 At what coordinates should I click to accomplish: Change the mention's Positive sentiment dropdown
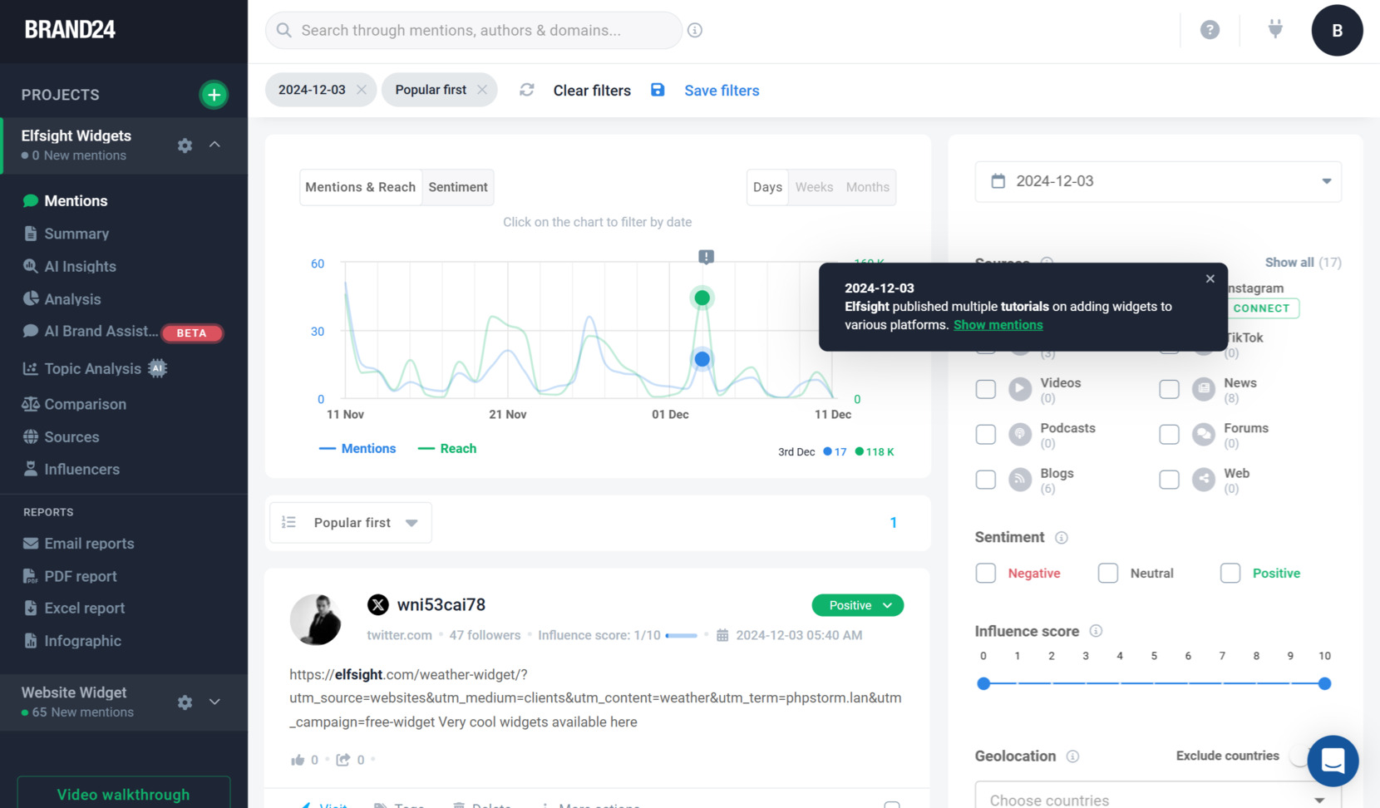pos(857,605)
